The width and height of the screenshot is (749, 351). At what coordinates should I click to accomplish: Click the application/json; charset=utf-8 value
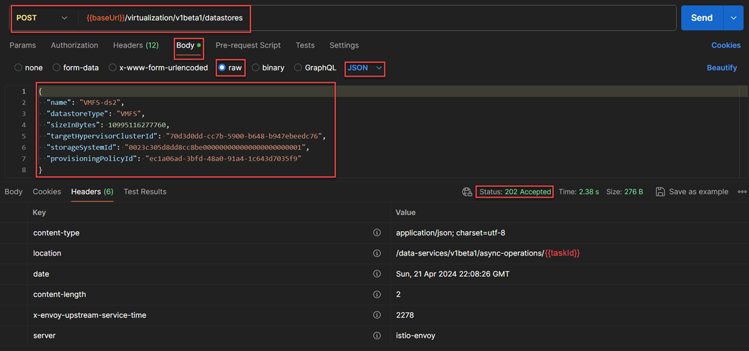point(450,233)
